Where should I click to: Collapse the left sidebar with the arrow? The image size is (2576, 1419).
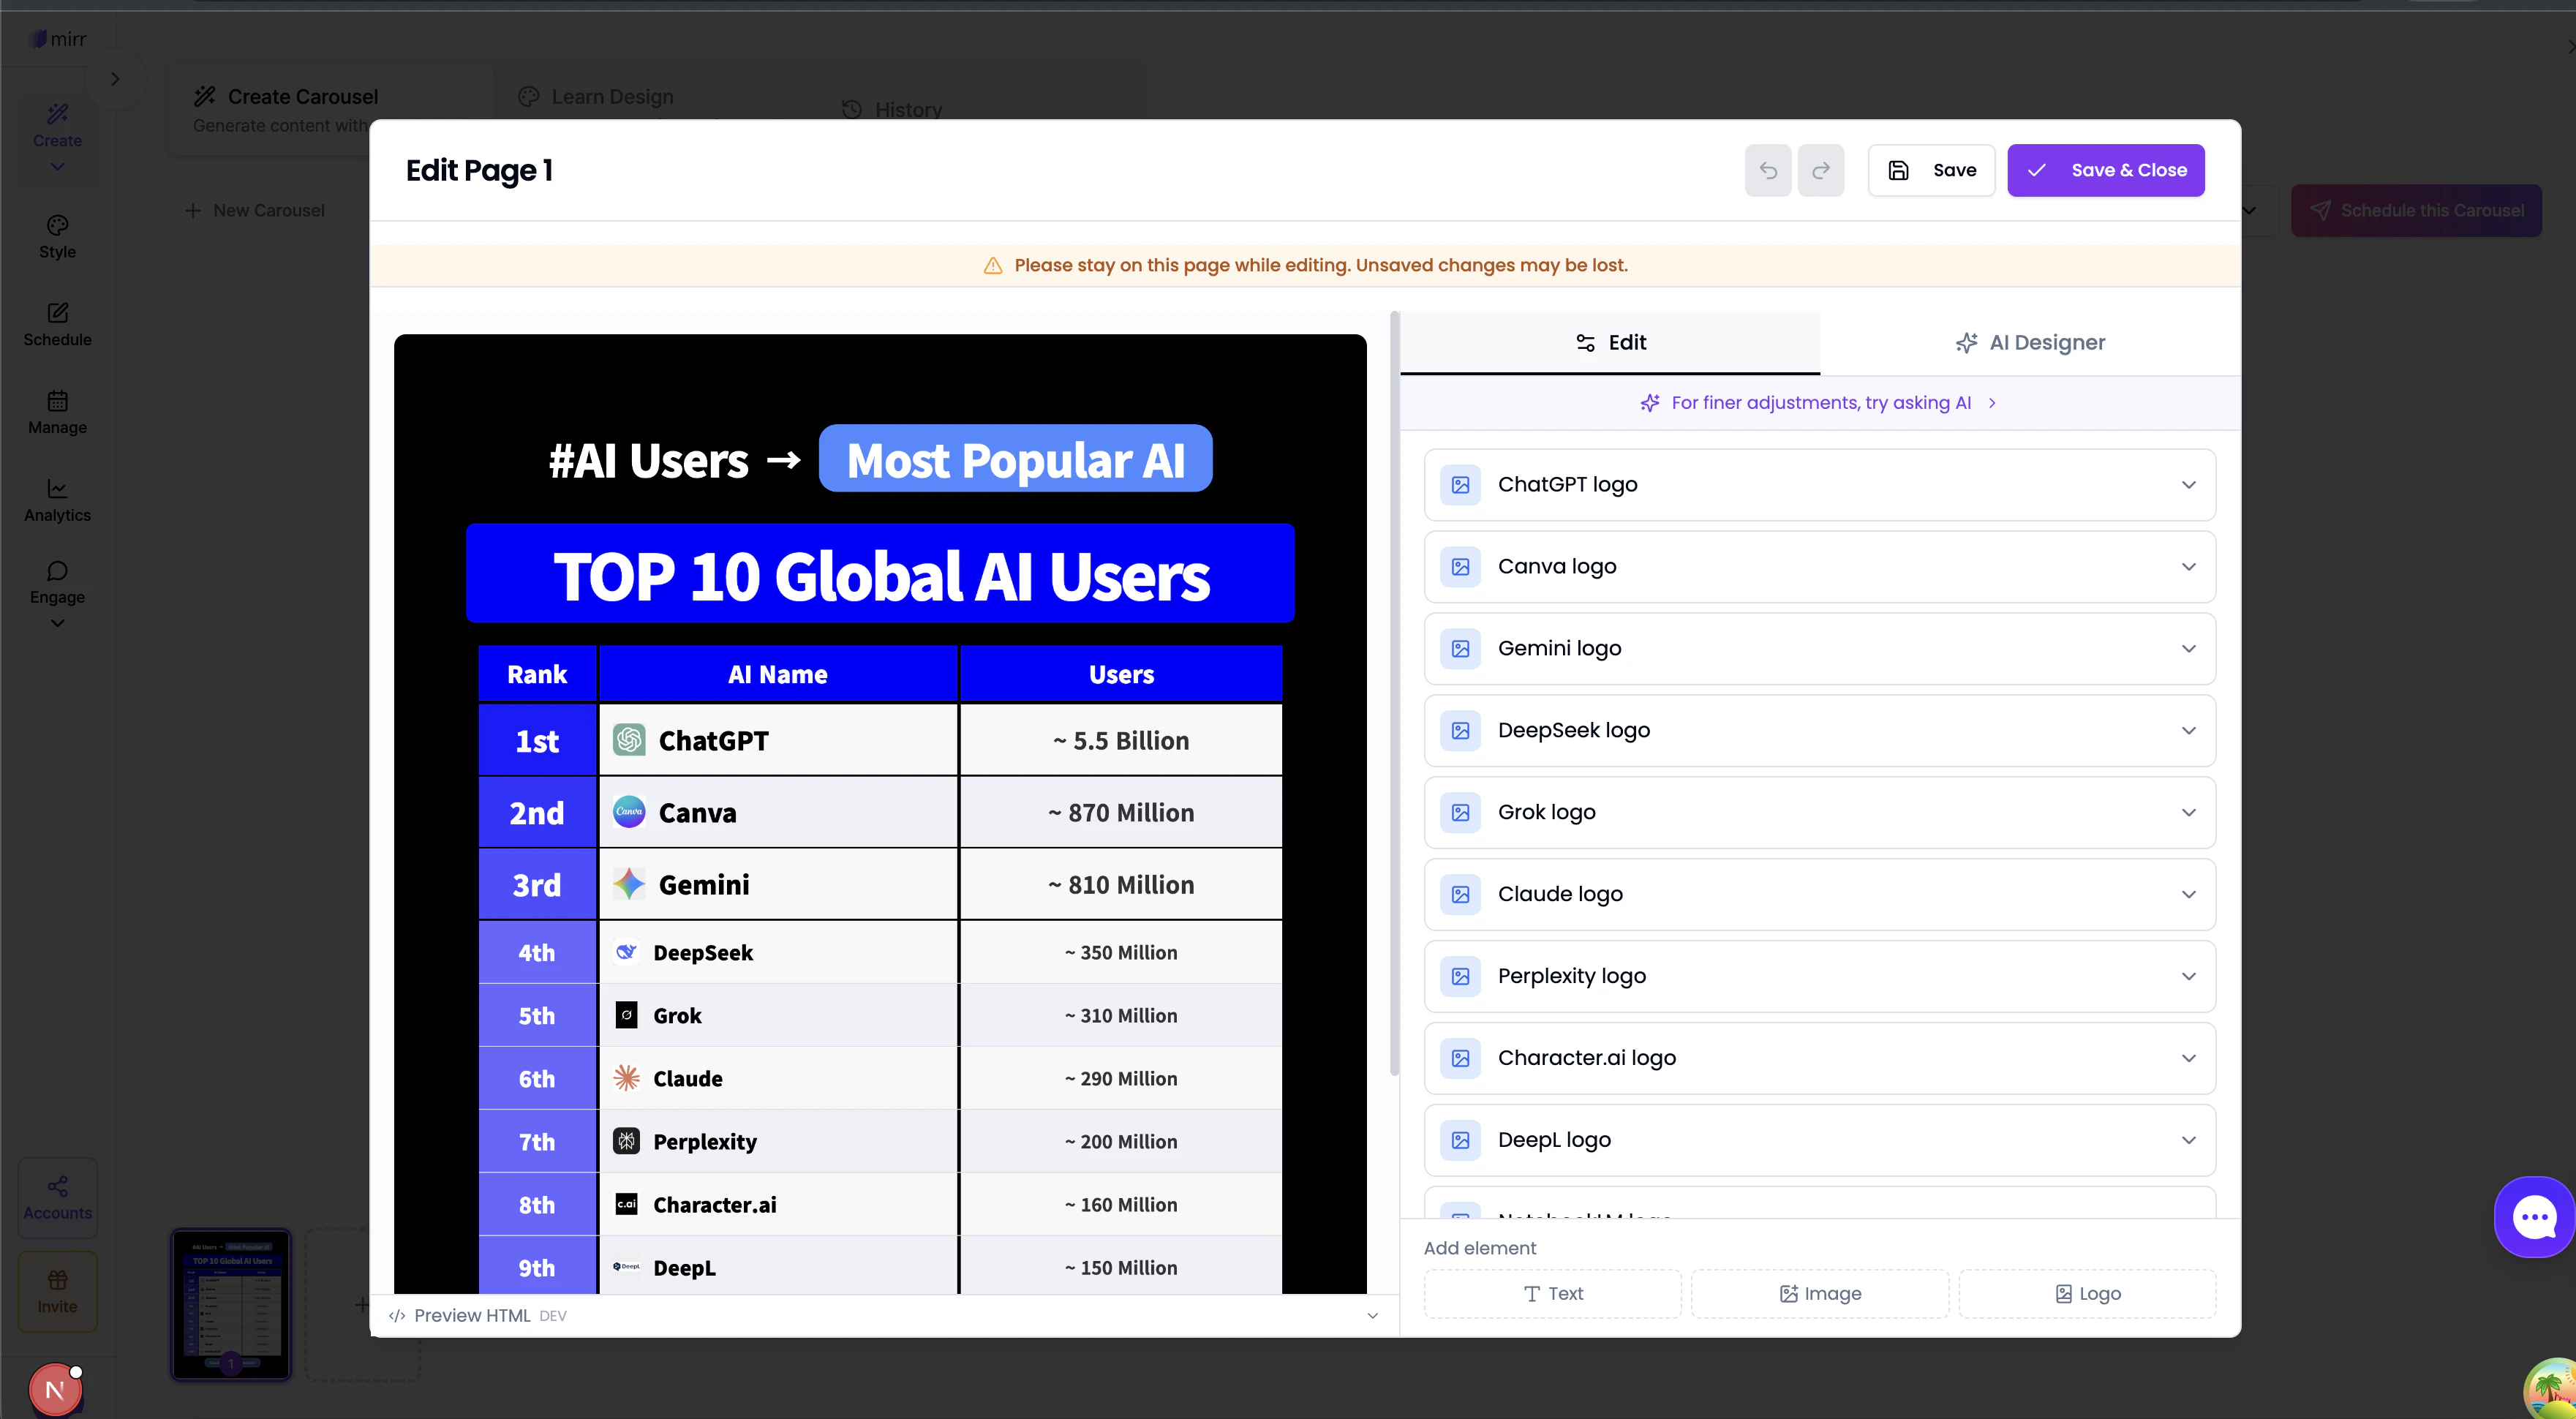click(x=115, y=79)
